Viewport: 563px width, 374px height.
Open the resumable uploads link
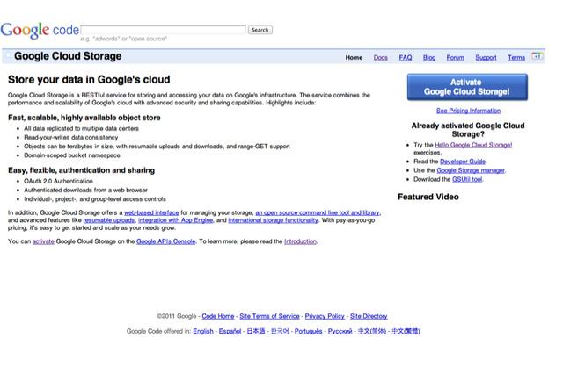[109, 220]
